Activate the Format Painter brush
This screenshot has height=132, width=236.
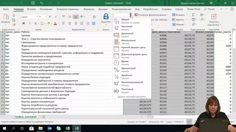point(14,25)
